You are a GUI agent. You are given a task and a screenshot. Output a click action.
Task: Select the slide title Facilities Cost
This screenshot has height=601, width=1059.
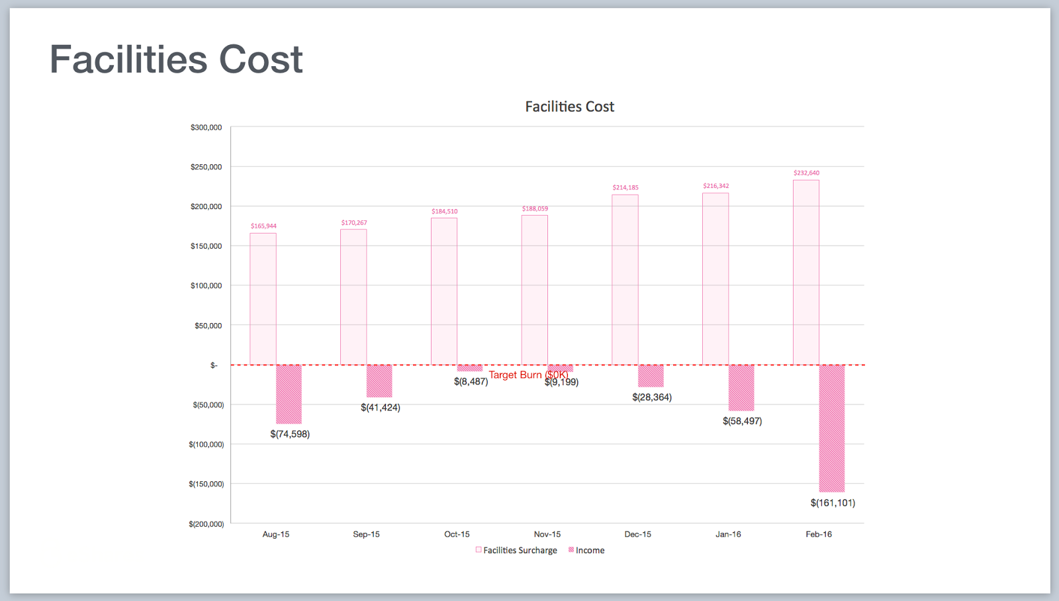tap(176, 60)
